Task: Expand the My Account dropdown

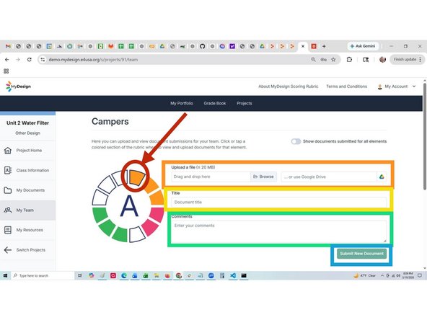Action: (x=397, y=86)
